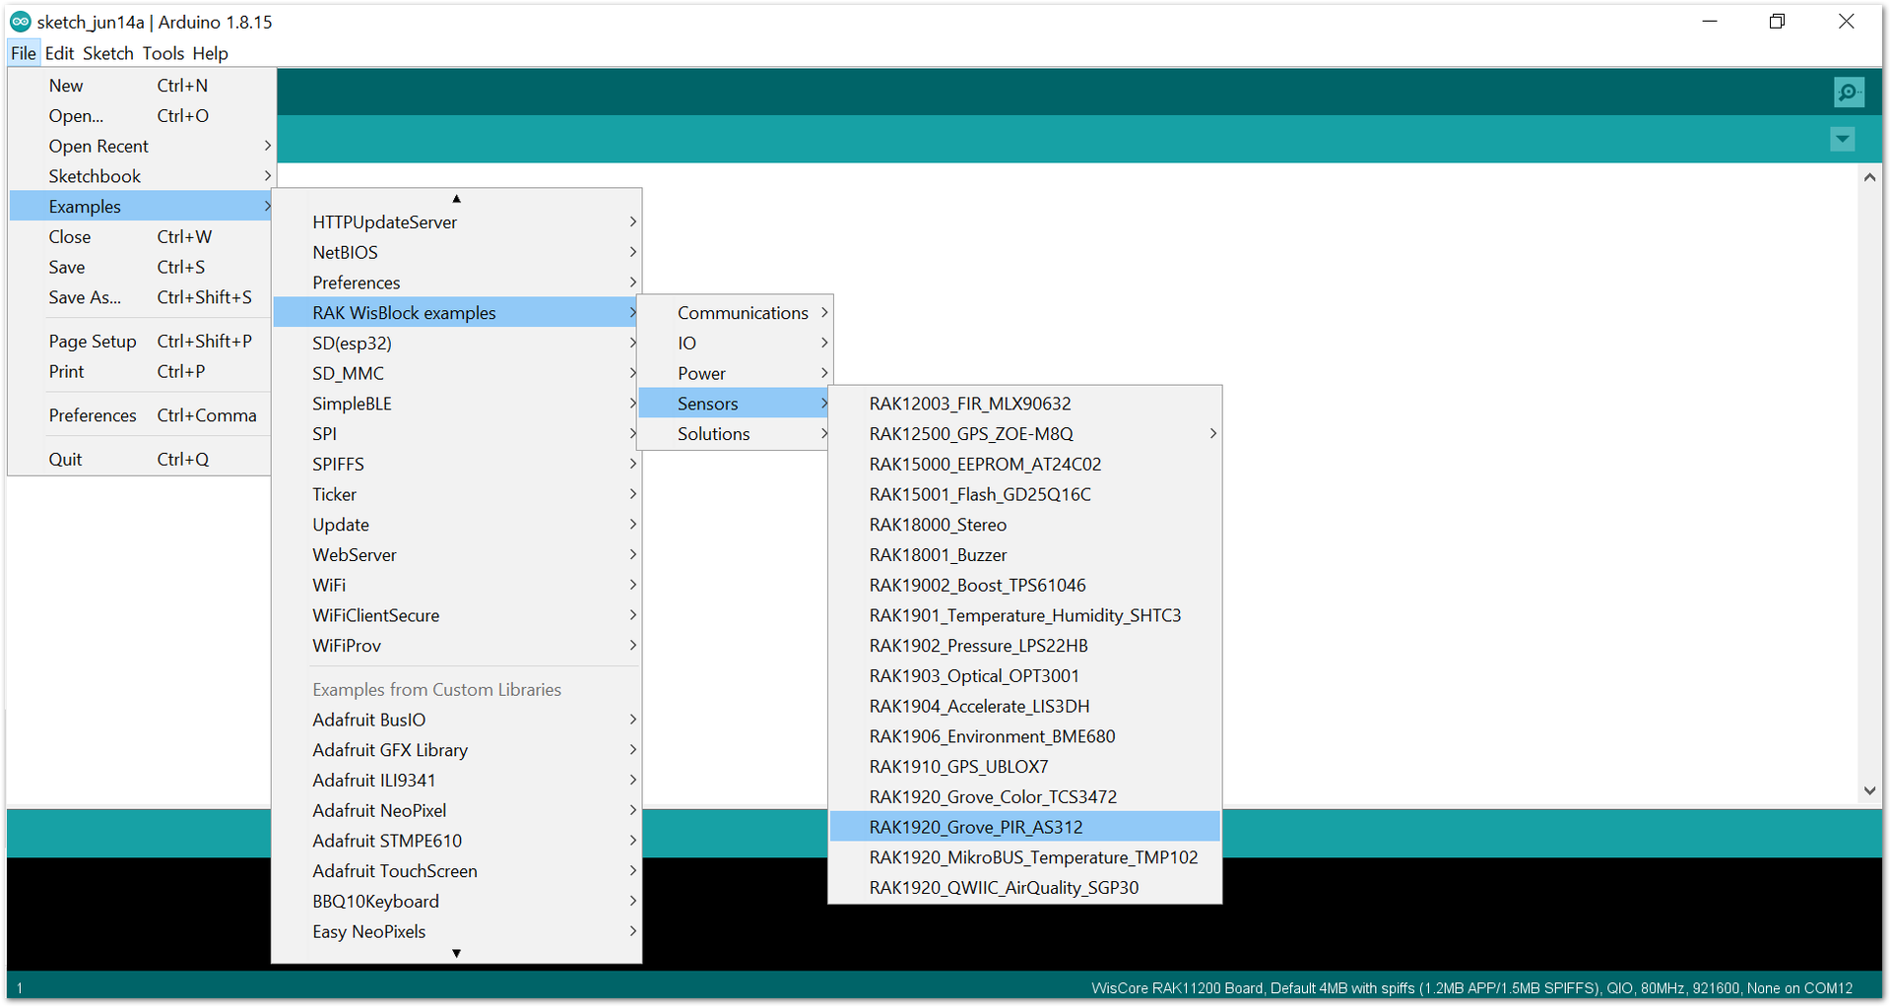1891x1007 pixels.
Task: Choose Page Setup in the File menu
Action: click(x=140, y=342)
